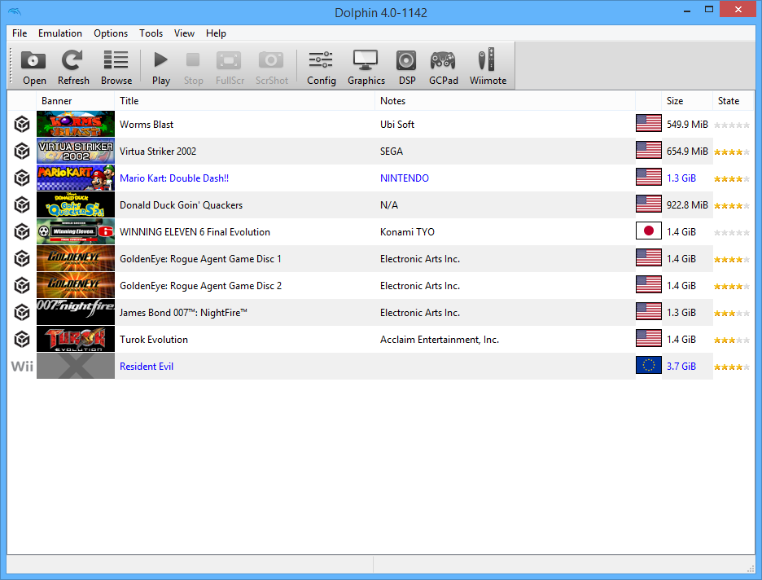Click GameCube icon beside Worms Blast

[22, 125]
